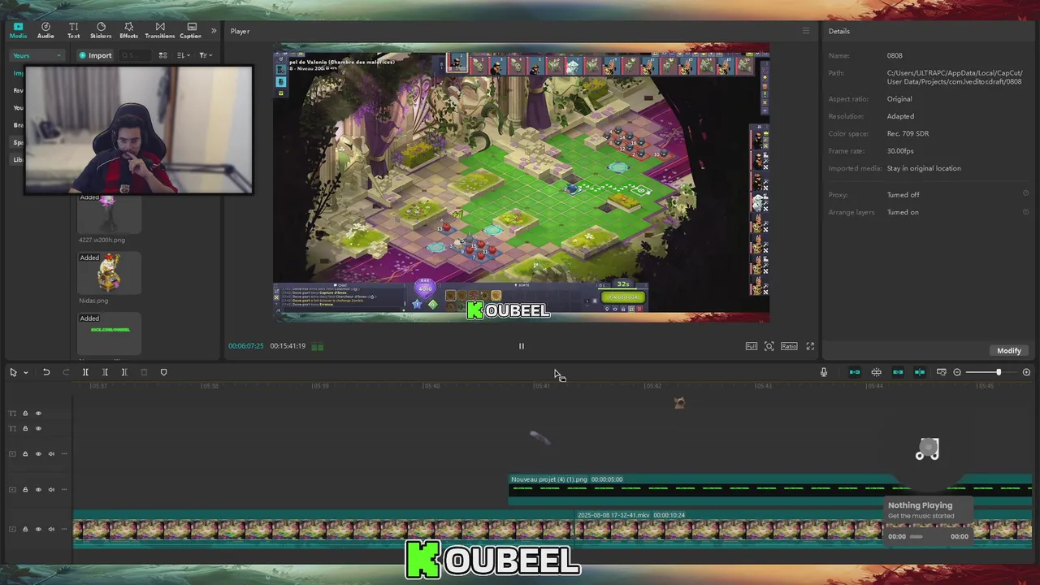
Task: Choose the Select arrow tool in timeline toolbar
Action: point(13,372)
